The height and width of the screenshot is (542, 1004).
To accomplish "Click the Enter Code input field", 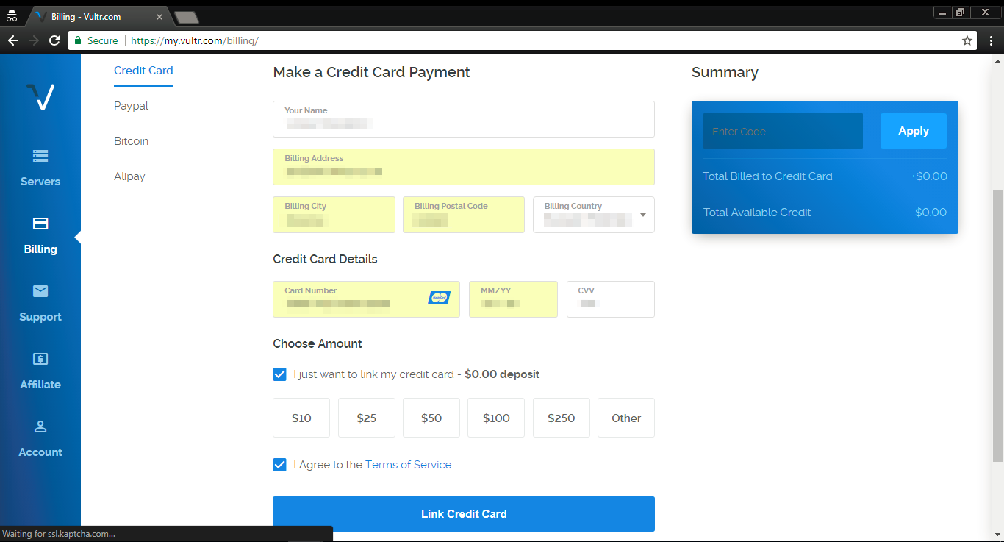I will [x=782, y=132].
